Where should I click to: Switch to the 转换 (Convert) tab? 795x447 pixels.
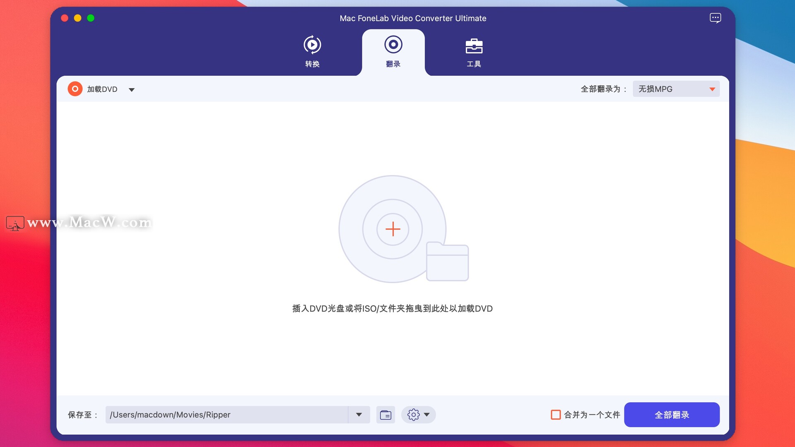[312, 52]
